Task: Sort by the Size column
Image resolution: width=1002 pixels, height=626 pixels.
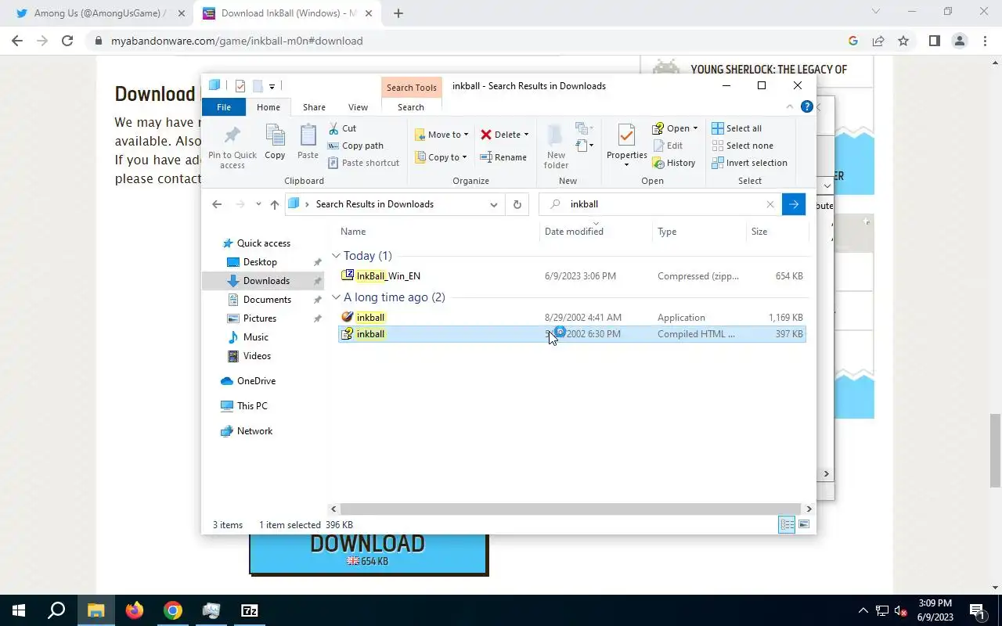Action: 777,232
